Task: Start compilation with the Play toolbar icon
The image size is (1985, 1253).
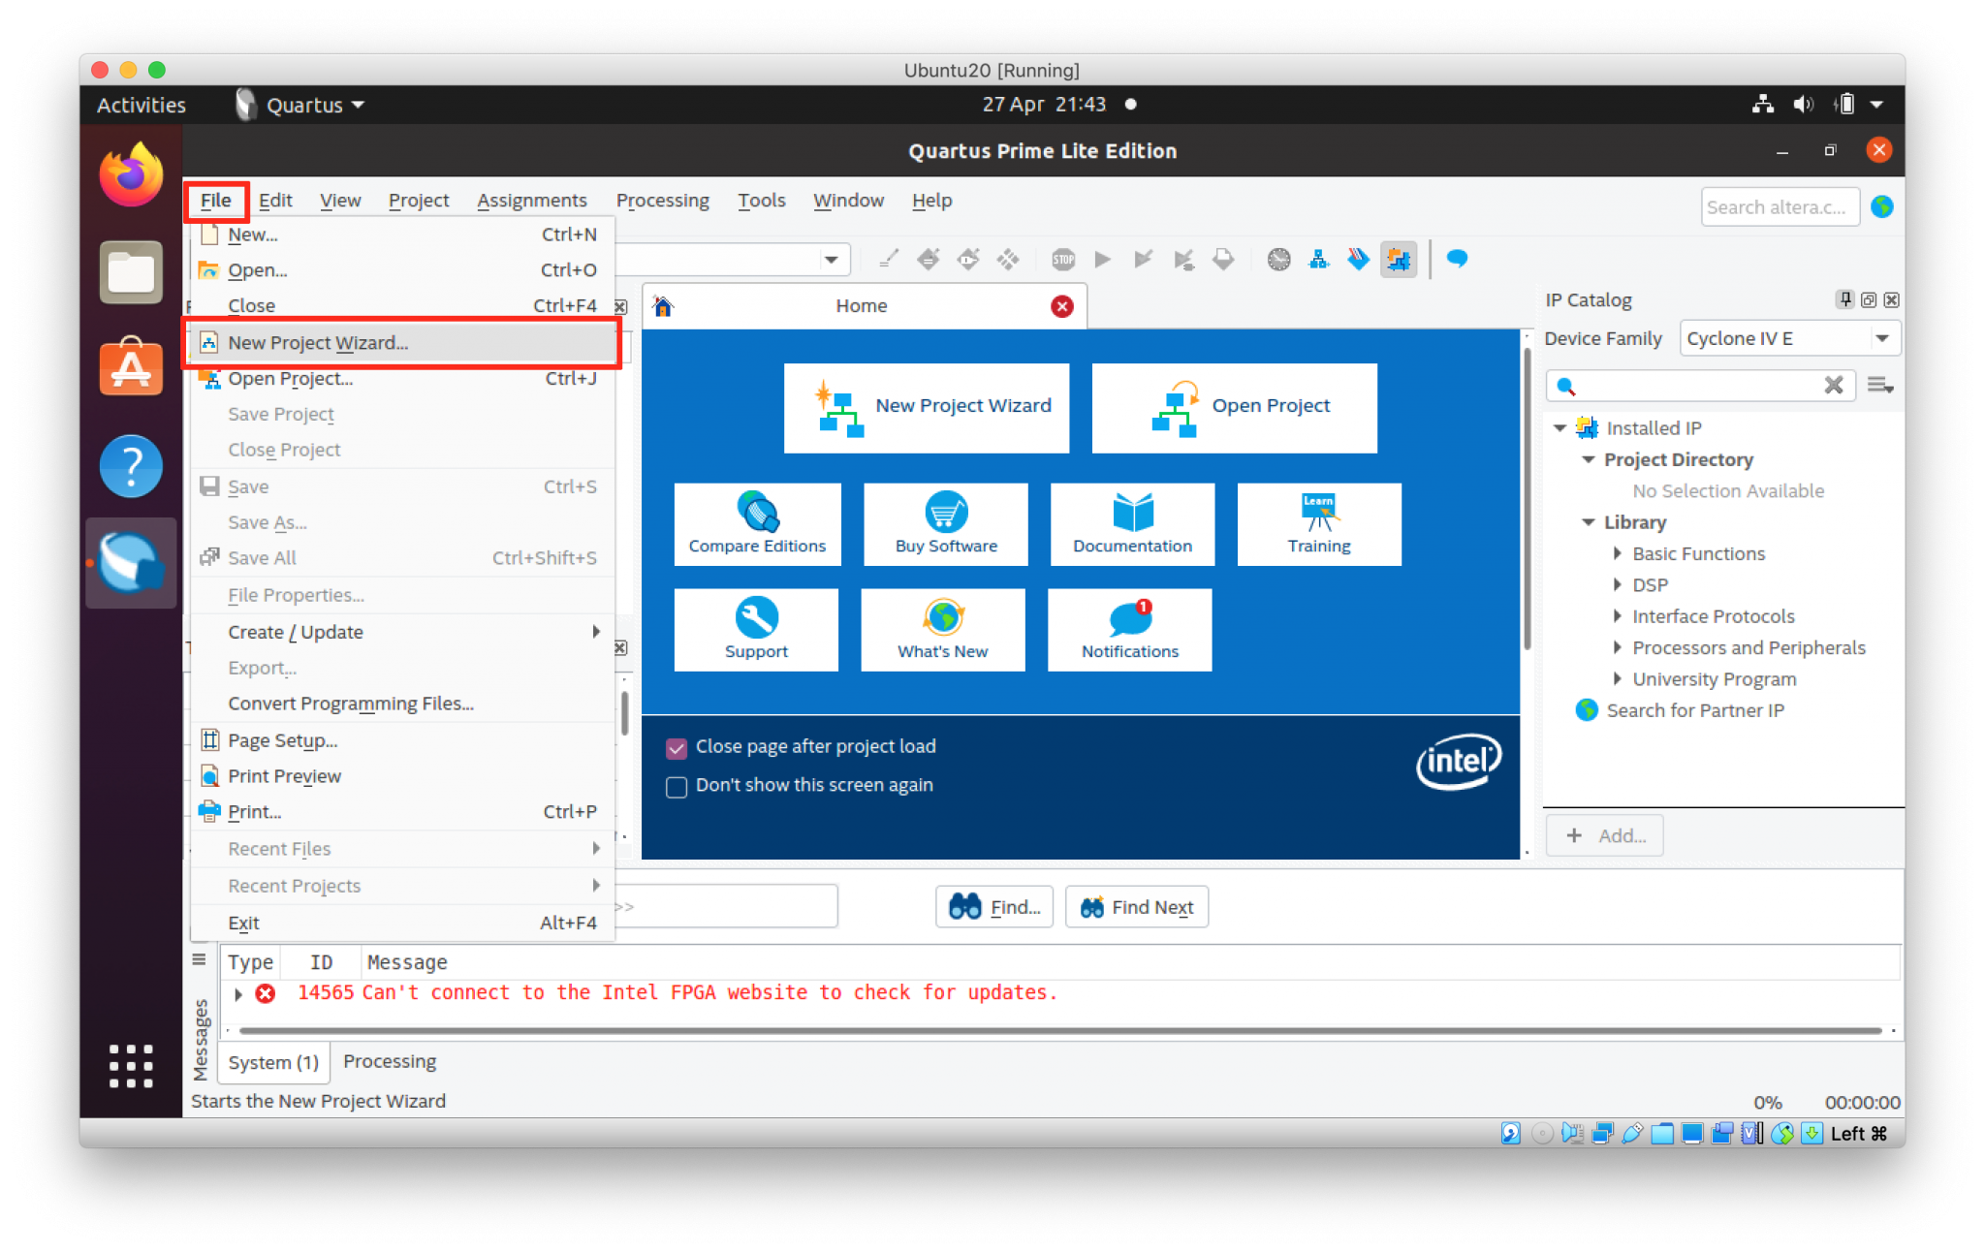Action: (x=1102, y=259)
